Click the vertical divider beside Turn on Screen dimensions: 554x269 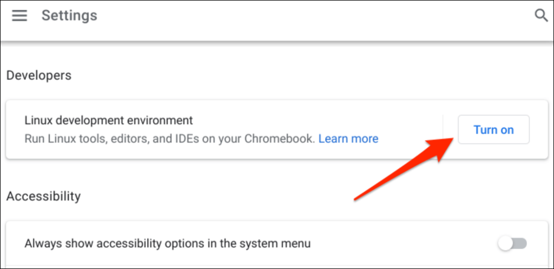point(443,130)
